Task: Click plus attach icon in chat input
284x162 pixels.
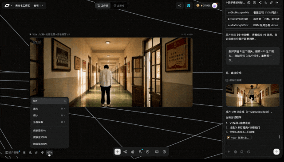Action: coord(229,152)
